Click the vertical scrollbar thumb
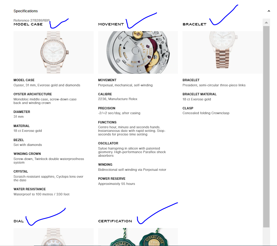 [266, 127]
